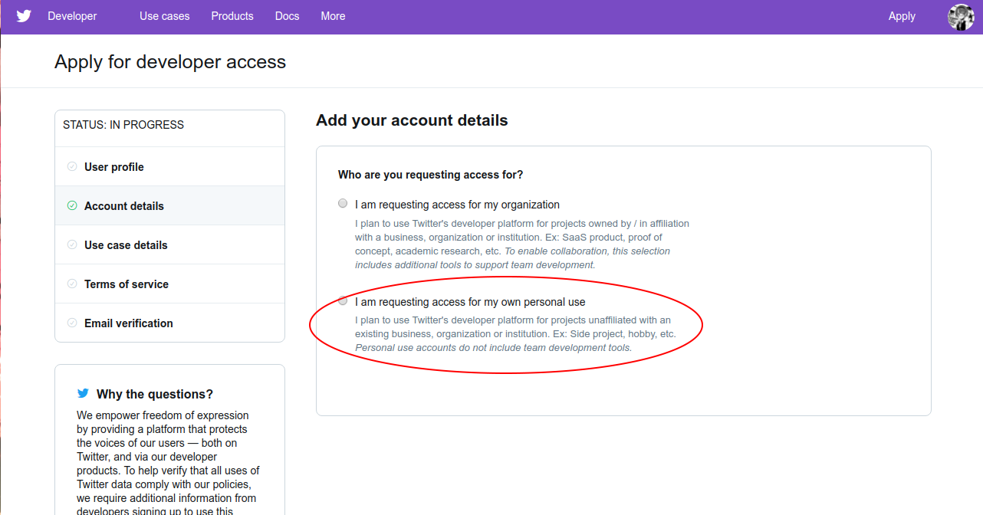Select the Email verification step
The height and width of the screenshot is (515, 983).
pos(128,323)
